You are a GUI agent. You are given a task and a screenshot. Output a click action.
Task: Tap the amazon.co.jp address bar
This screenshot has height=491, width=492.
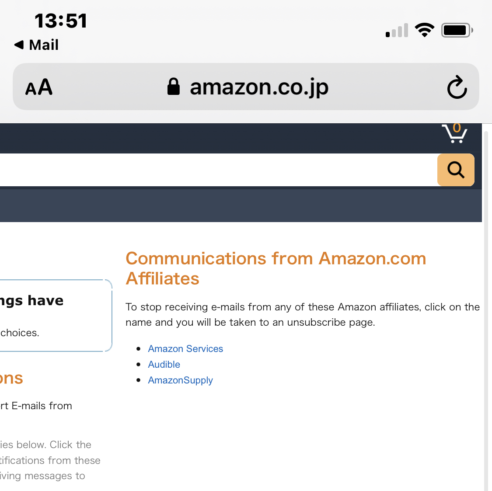coord(259,87)
